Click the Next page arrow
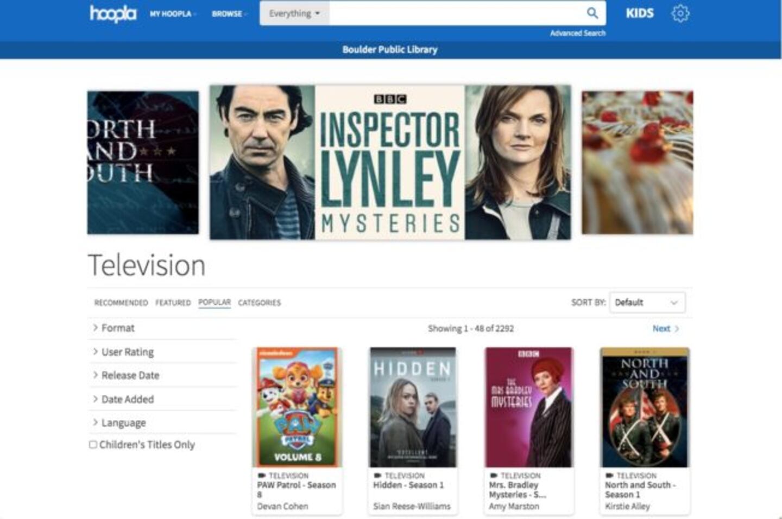The image size is (782, 519). coord(665,329)
